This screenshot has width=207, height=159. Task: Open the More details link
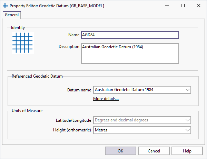coord(106,99)
